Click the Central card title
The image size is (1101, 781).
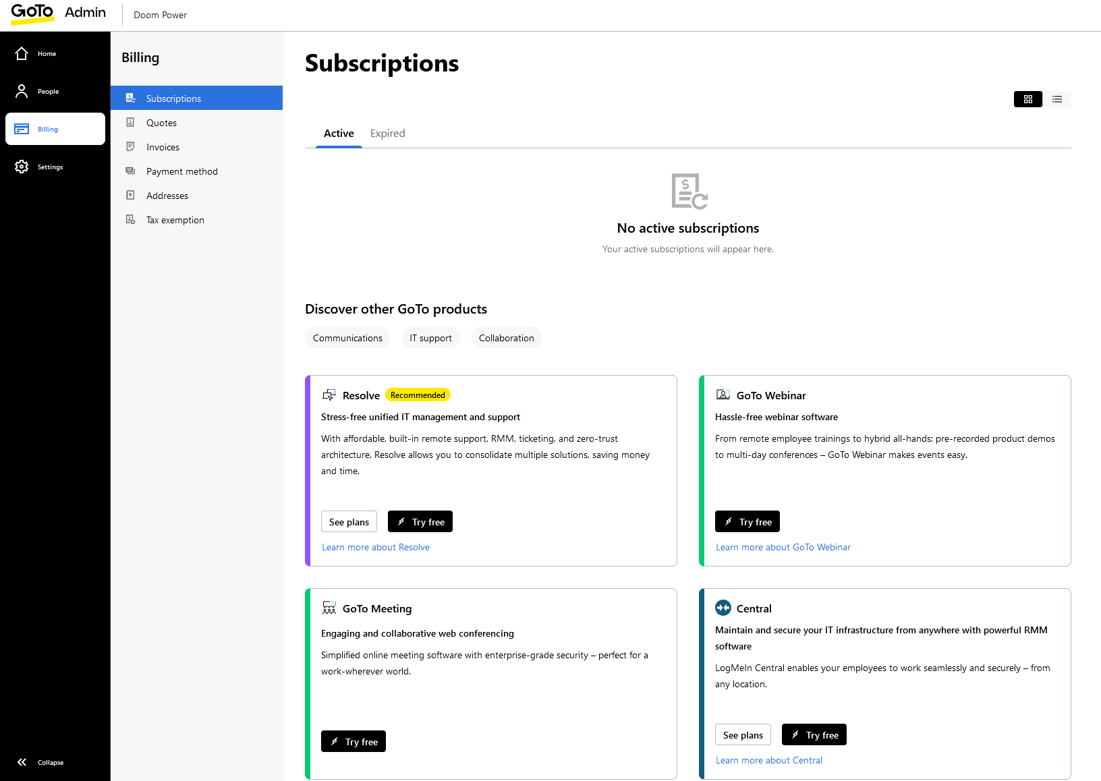754,608
